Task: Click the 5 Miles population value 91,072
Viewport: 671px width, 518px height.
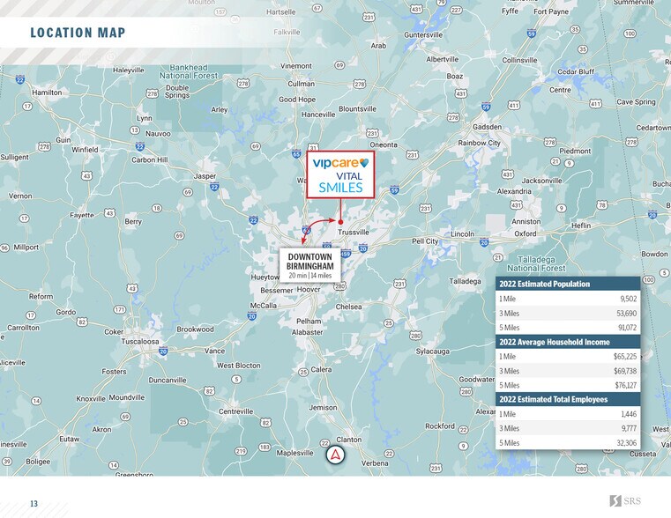Action: point(624,328)
